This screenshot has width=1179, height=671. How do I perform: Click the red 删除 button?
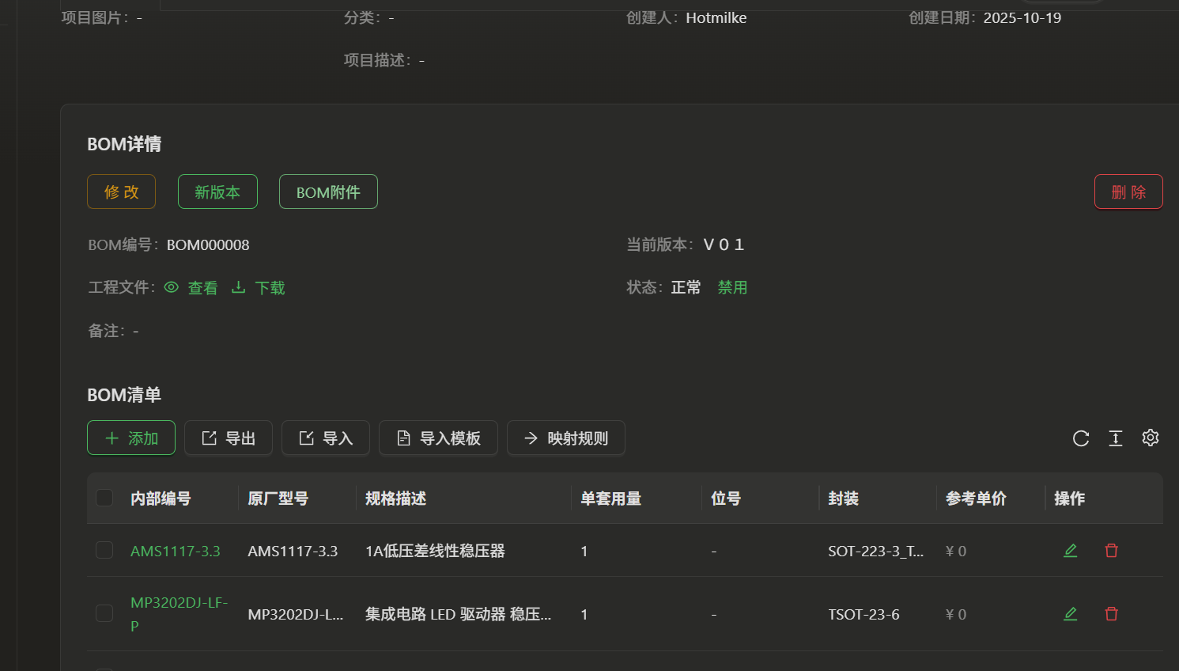(x=1128, y=191)
